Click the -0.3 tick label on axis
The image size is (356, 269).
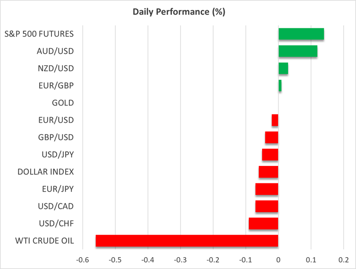coord(180,259)
